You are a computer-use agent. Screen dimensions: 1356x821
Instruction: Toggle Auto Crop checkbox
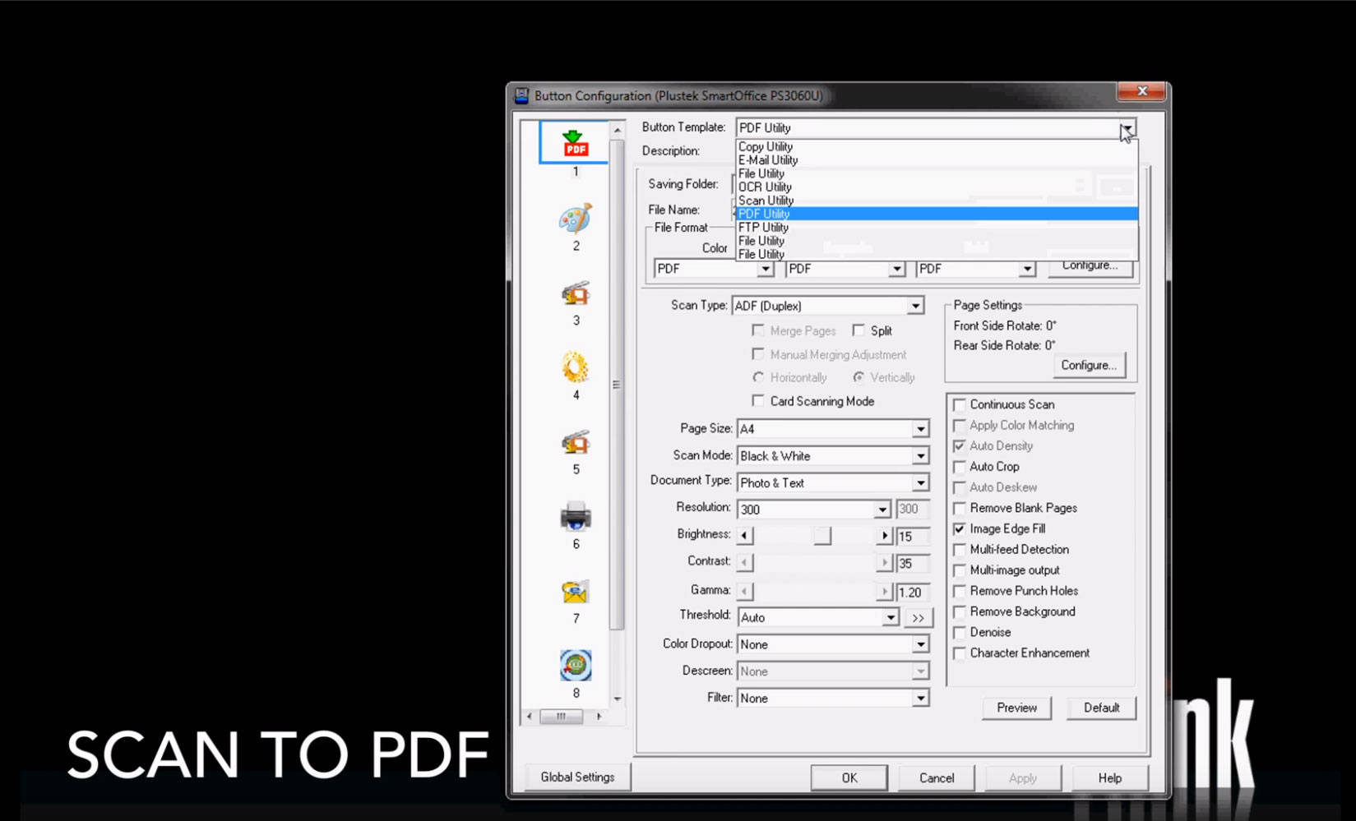pos(959,467)
